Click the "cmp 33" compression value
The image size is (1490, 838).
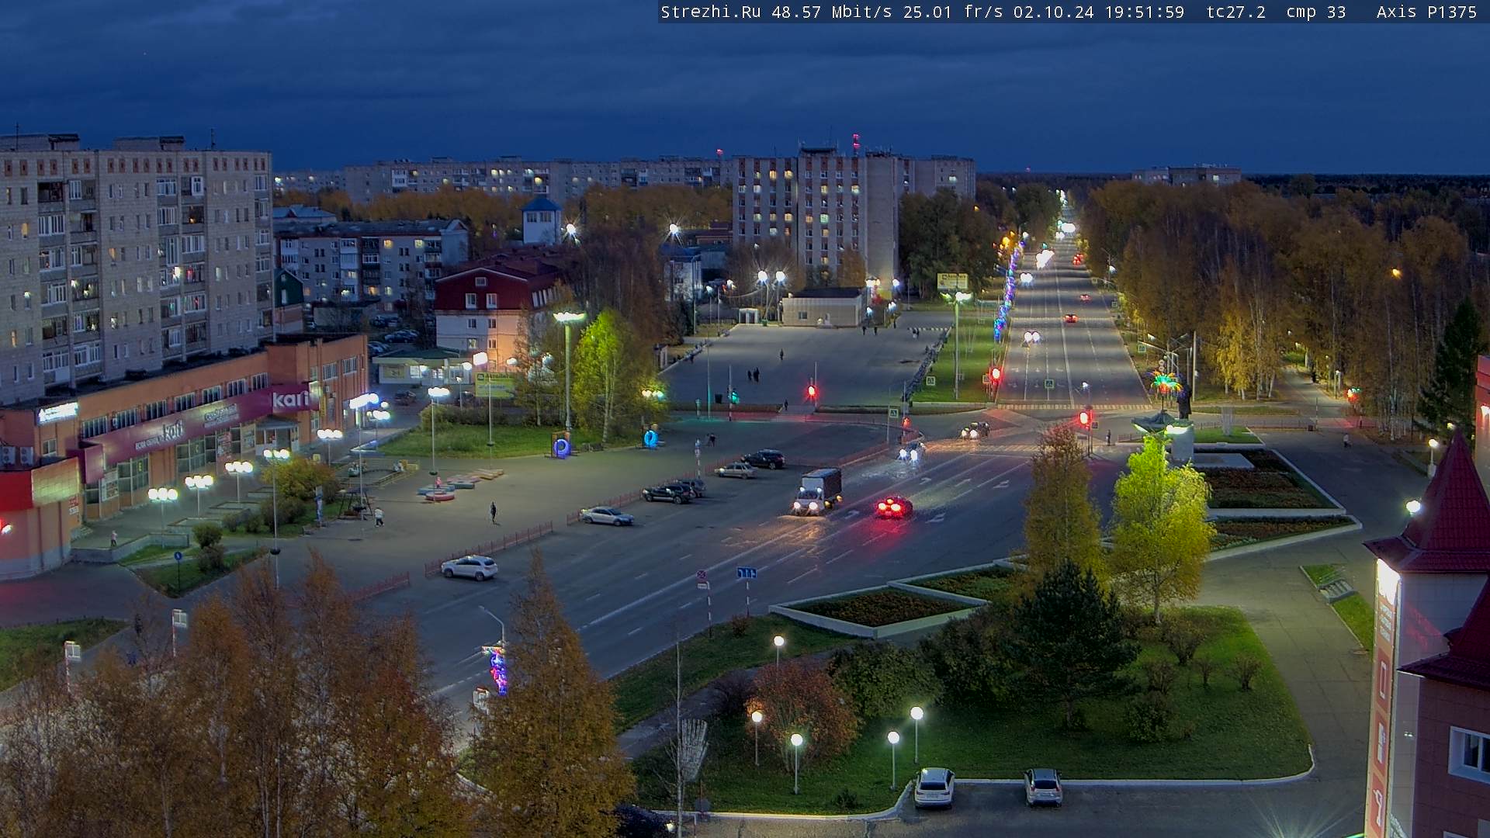coord(1316,12)
